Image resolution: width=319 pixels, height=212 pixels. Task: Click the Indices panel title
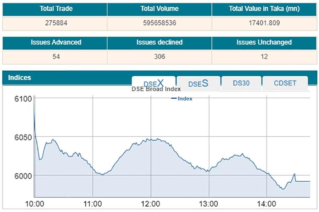pos(19,77)
